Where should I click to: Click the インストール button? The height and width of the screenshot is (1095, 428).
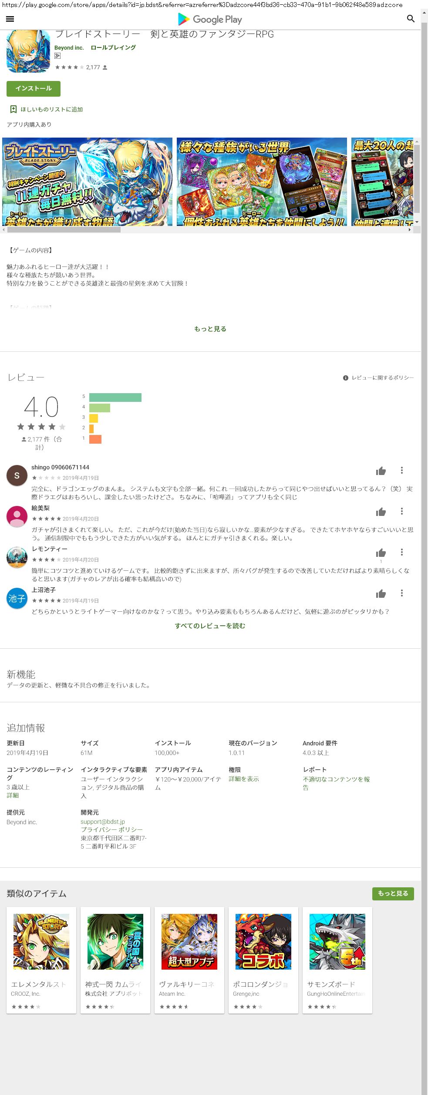34,88
